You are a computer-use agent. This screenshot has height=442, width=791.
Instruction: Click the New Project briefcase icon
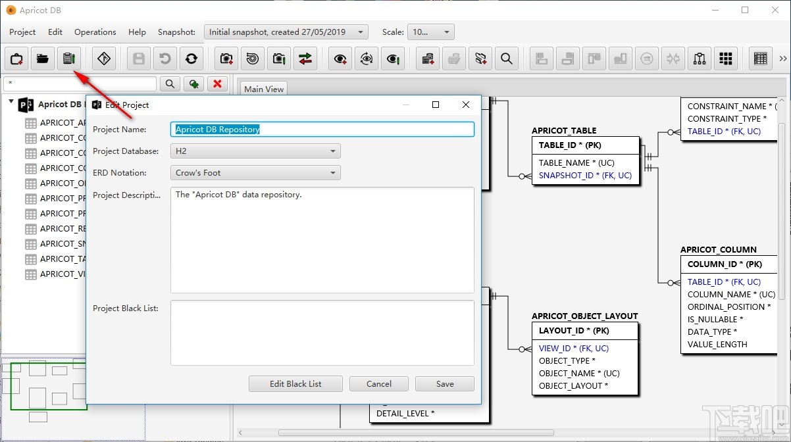(16, 59)
